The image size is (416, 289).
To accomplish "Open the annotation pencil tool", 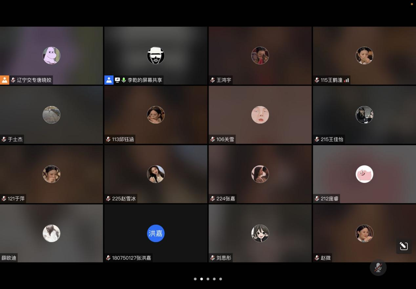I will [404, 246].
